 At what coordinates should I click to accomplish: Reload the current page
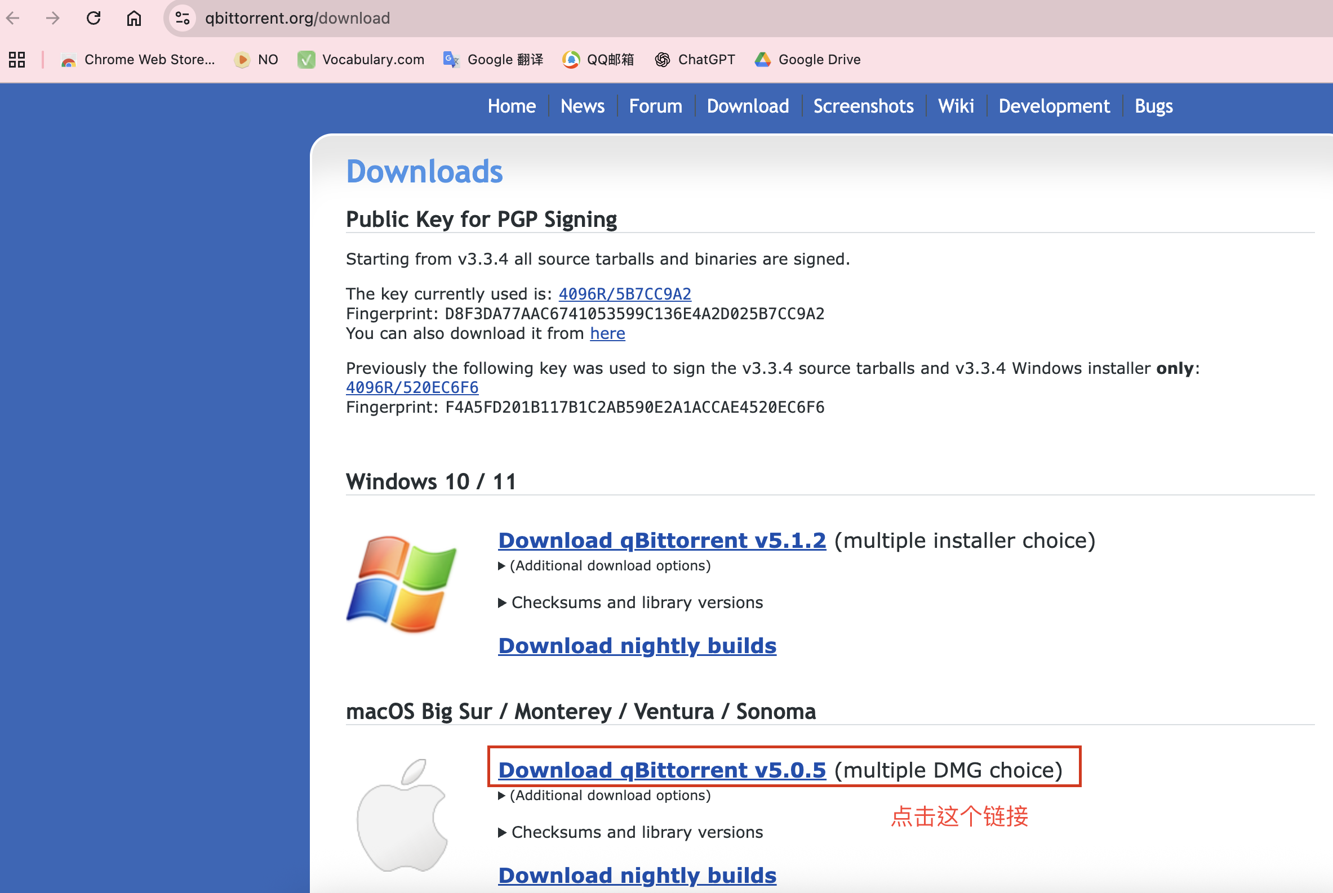[x=94, y=18]
